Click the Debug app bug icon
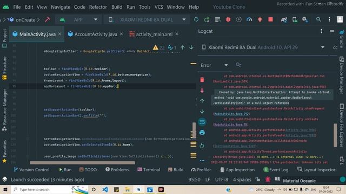 pyautogui.click(x=228, y=19)
